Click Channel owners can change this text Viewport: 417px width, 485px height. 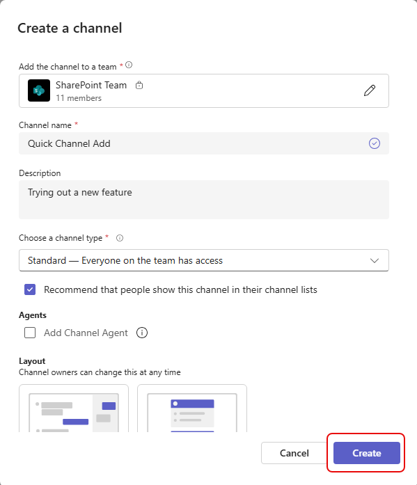point(100,372)
